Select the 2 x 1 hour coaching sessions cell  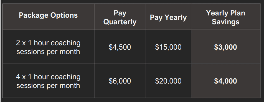[48, 47]
